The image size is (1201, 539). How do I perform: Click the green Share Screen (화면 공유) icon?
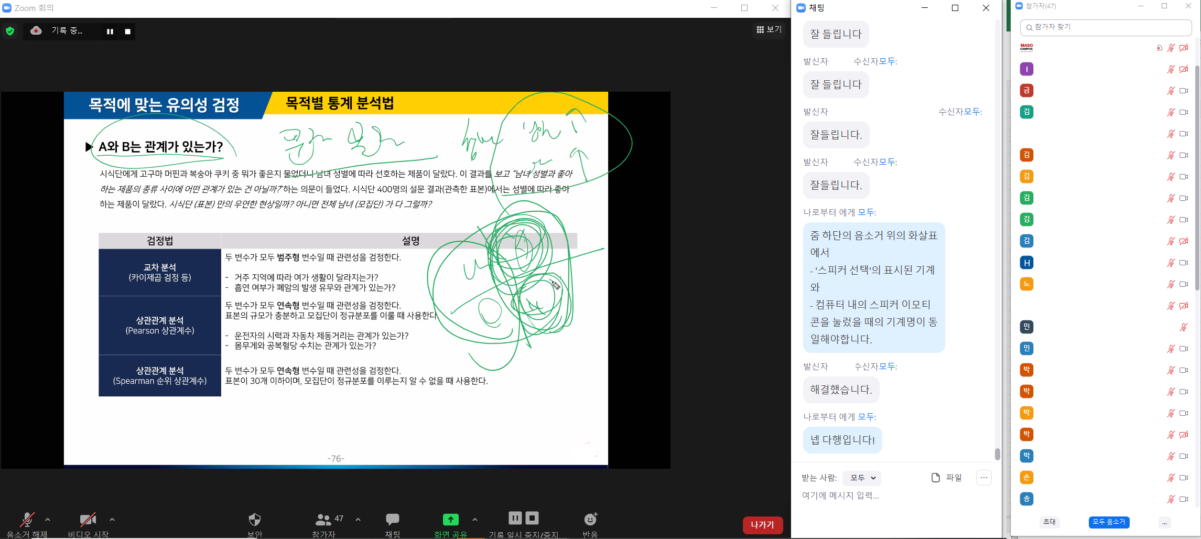pos(450,519)
